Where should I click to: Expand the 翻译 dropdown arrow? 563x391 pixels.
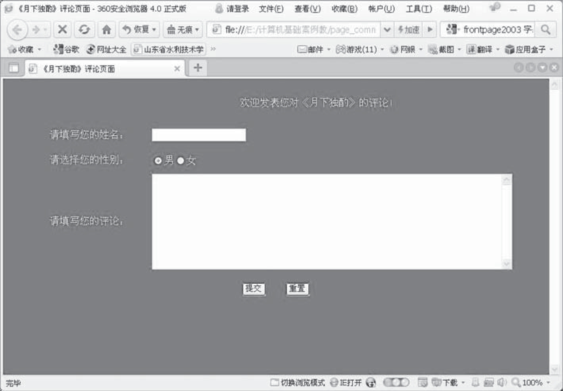click(x=498, y=50)
